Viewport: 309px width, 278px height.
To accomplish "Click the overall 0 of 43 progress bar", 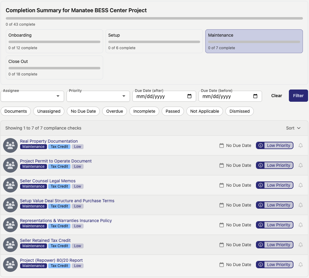I will [154, 18].
